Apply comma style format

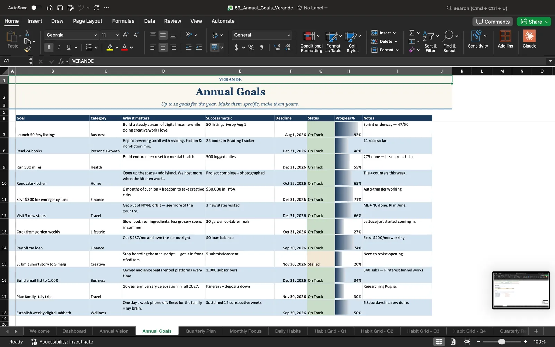[261, 48]
